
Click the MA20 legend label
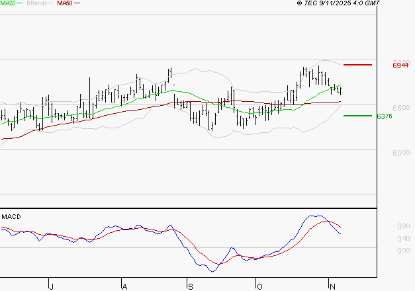pos(8,3)
